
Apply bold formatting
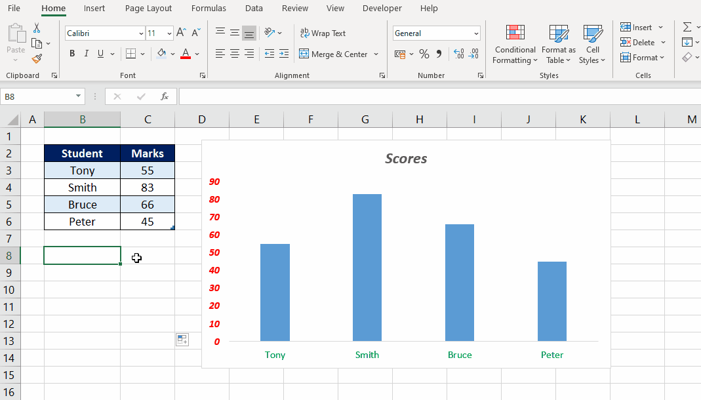[x=72, y=54]
